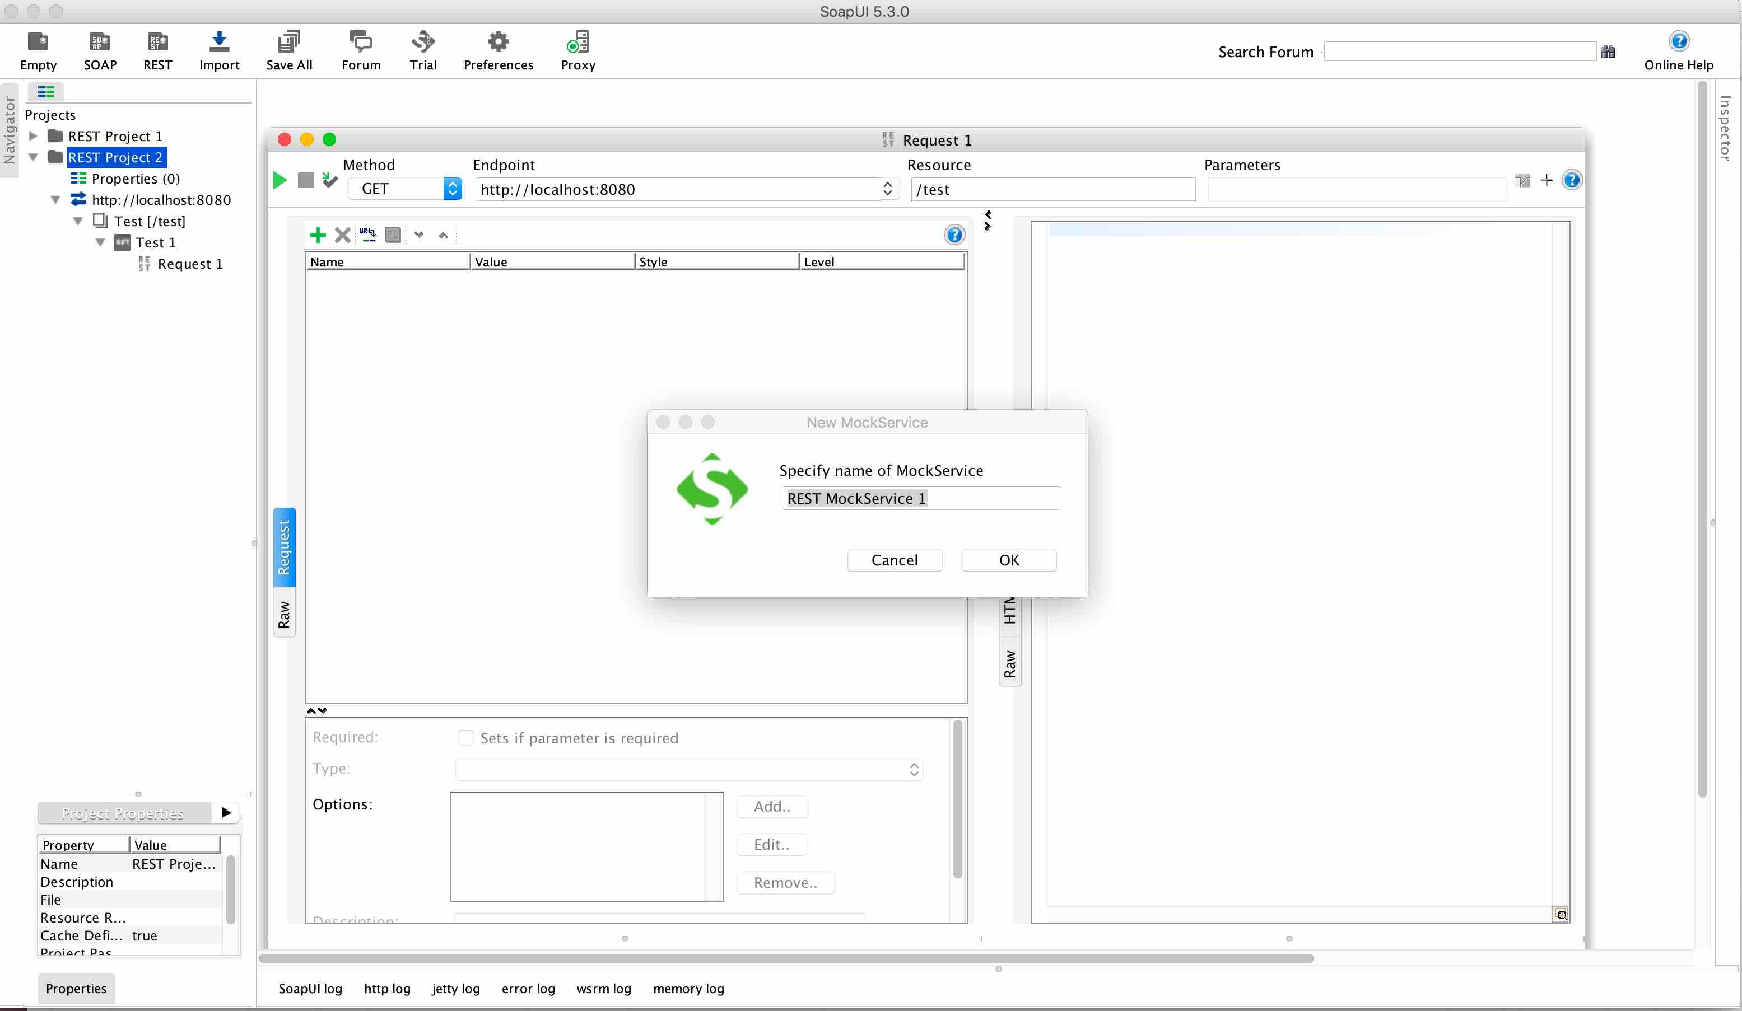Toggle the navigator list view icon
This screenshot has width=1742, height=1011.
coord(45,91)
